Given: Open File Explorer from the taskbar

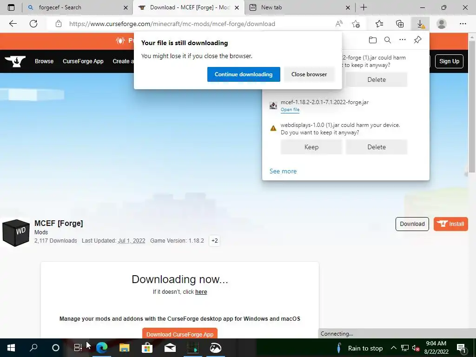Looking at the screenshot, I should point(124,348).
